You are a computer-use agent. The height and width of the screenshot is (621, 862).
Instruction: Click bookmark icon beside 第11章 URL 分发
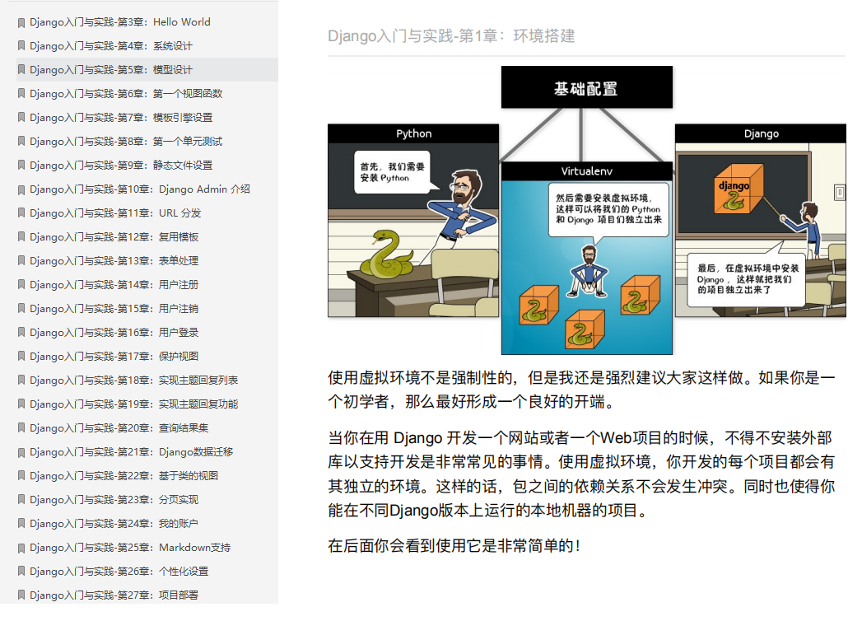(21, 213)
